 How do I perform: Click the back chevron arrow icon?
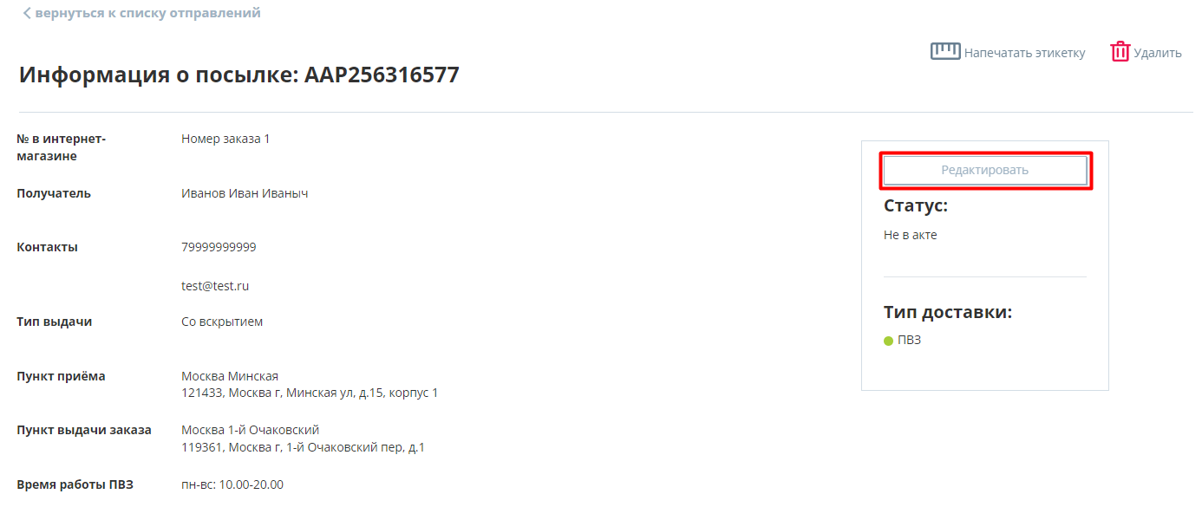tap(27, 14)
